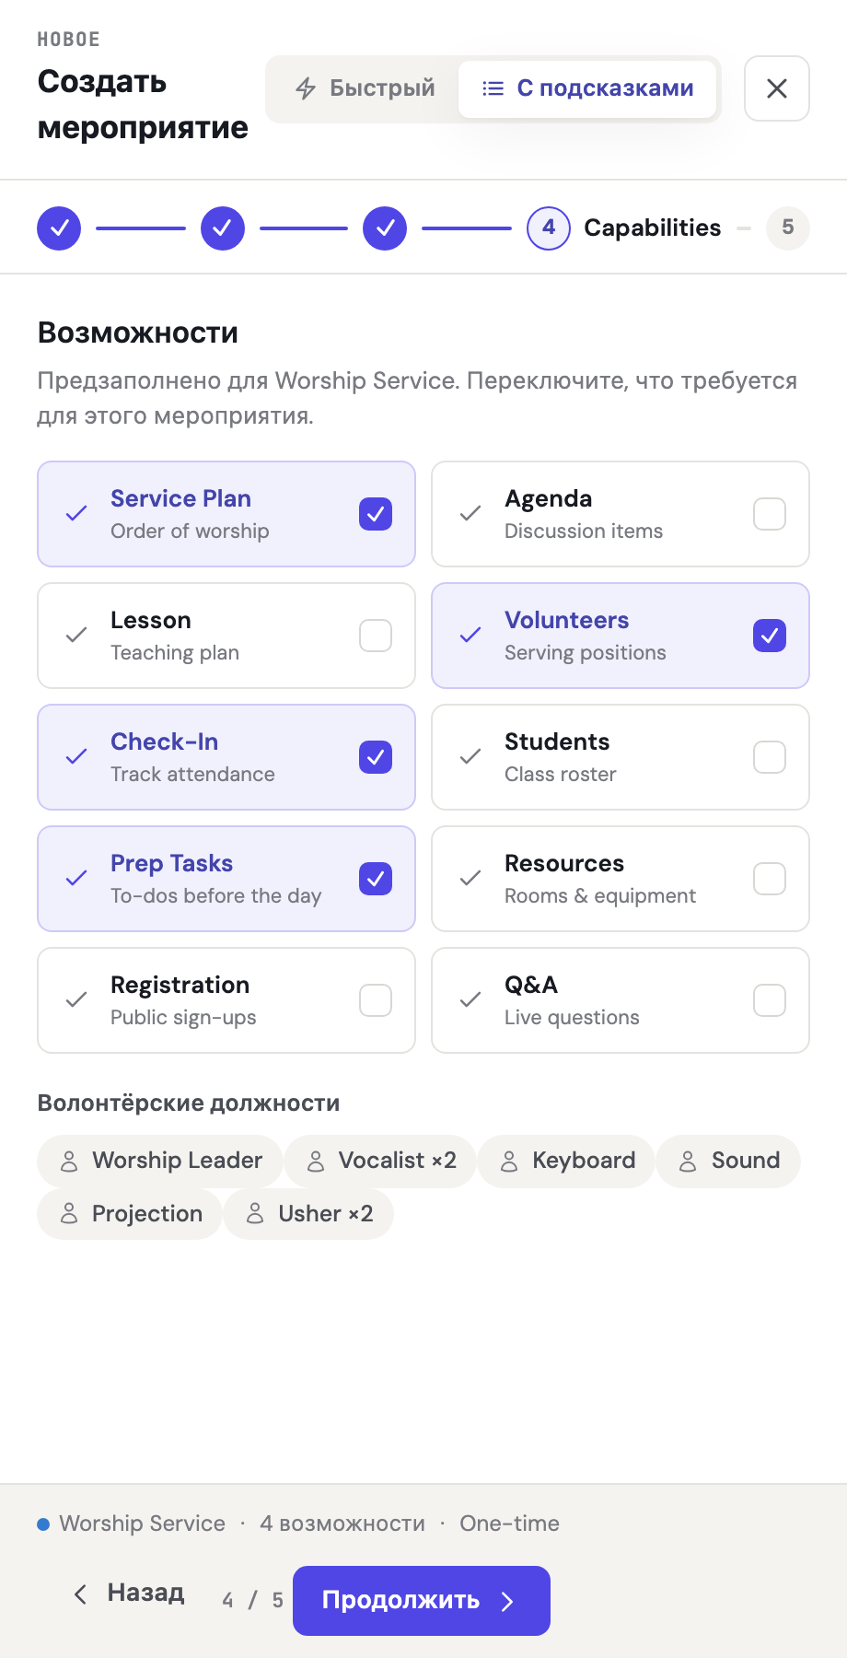
Task: Click the Продолжить button
Action: (422, 1601)
